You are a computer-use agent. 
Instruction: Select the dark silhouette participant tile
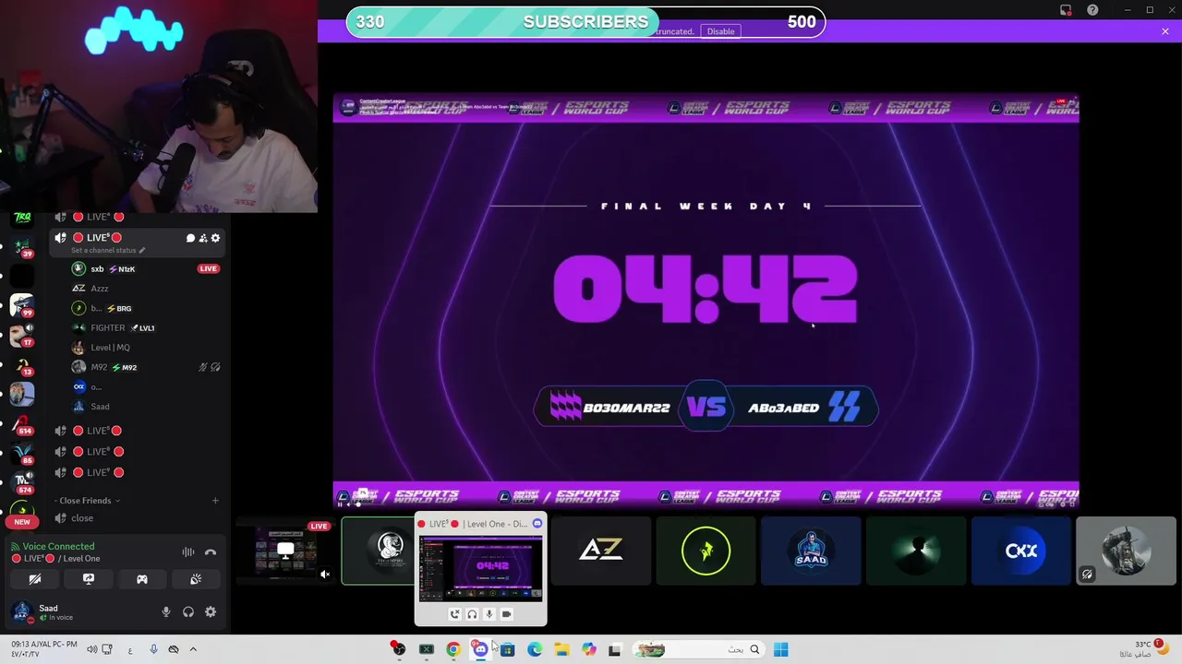click(x=916, y=551)
